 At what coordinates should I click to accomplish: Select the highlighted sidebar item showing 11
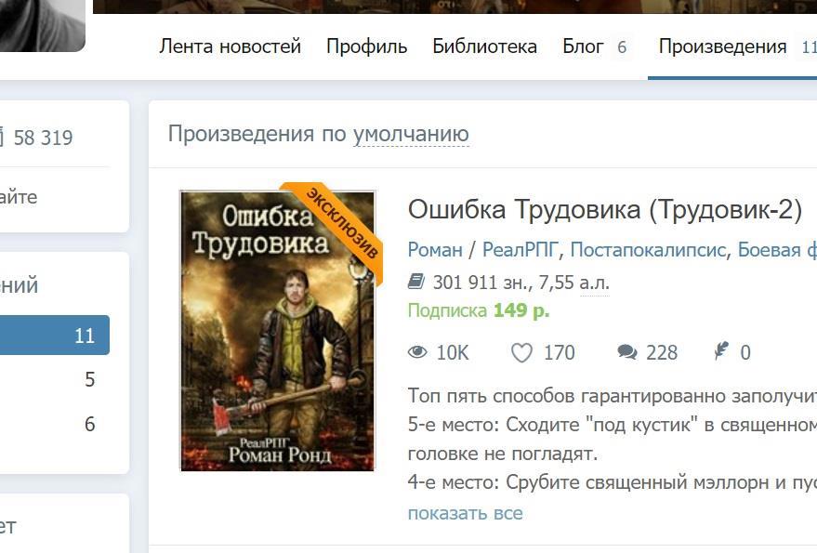point(55,336)
